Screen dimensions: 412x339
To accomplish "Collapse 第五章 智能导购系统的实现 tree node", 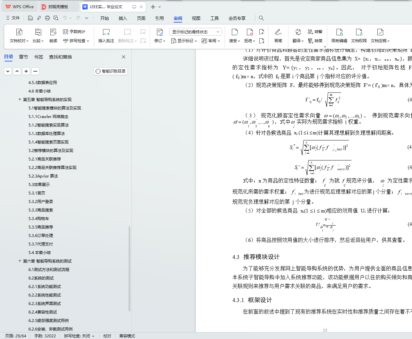I will click(x=20, y=100).
